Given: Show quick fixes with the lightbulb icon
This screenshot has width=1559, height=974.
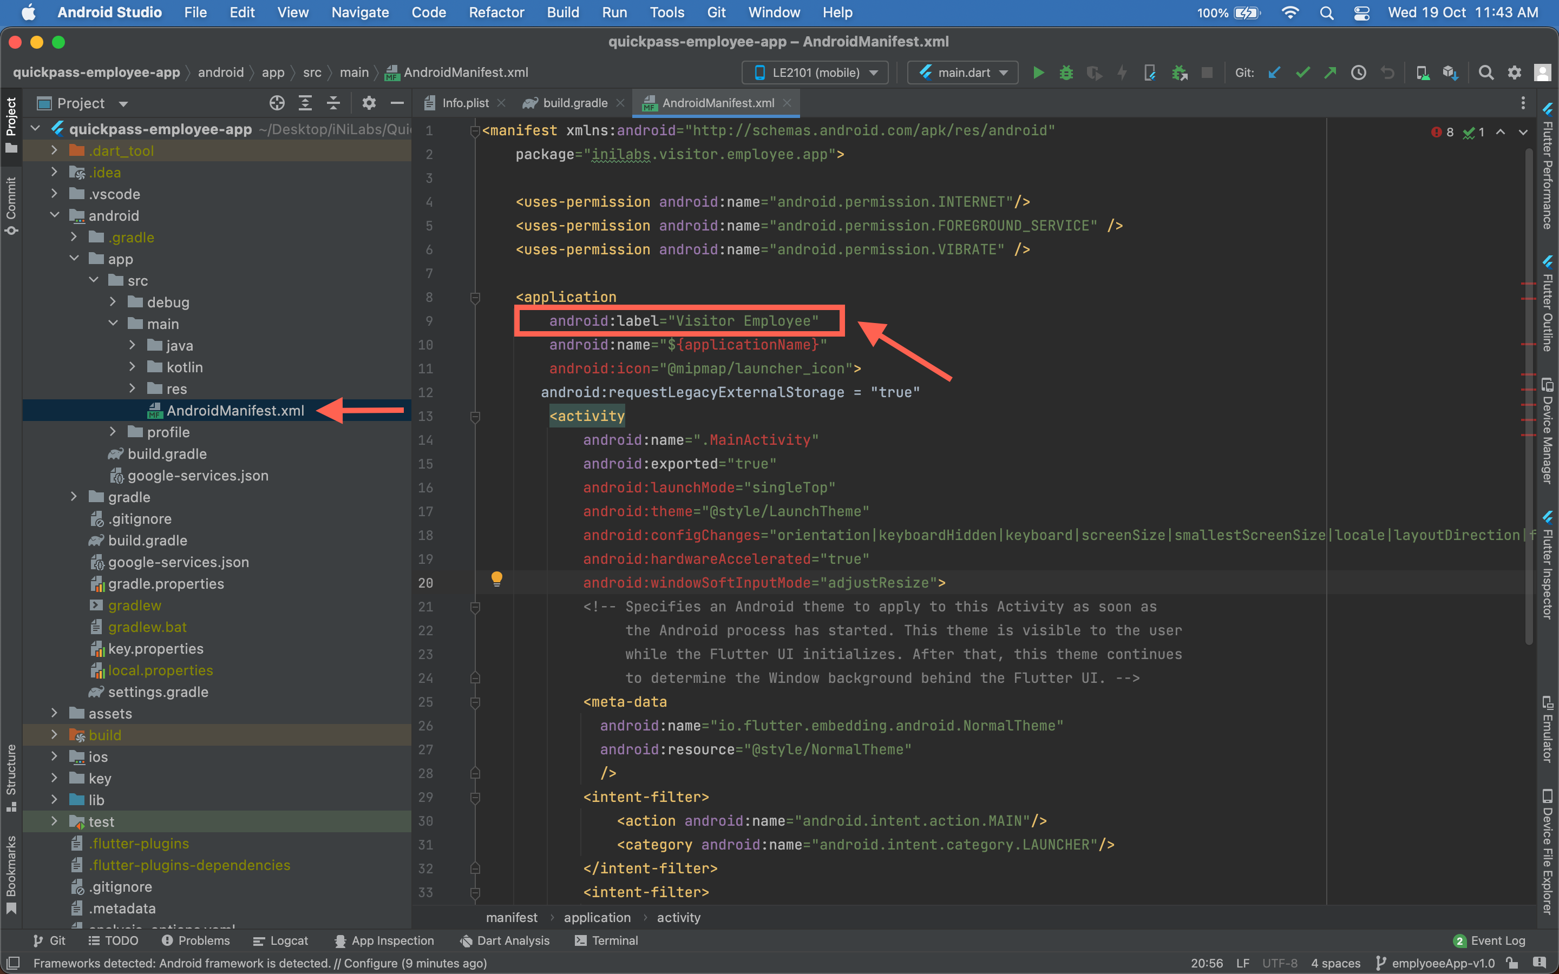Looking at the screenshot, I should 497,578.
